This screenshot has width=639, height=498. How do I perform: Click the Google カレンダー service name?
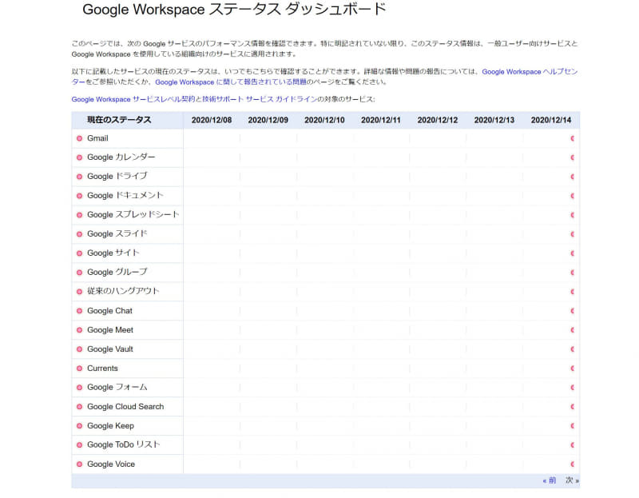(121, 157)
